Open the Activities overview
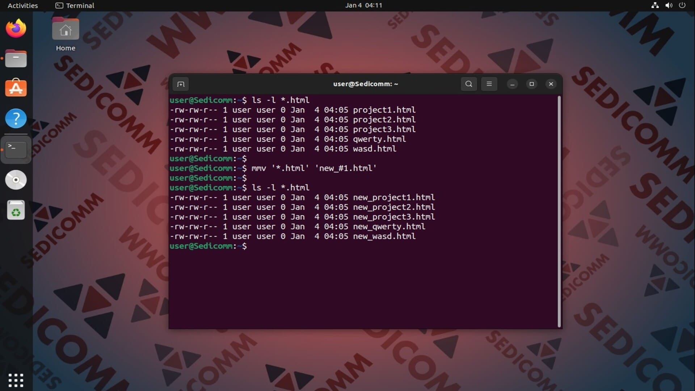 click(x=23, y=5)
